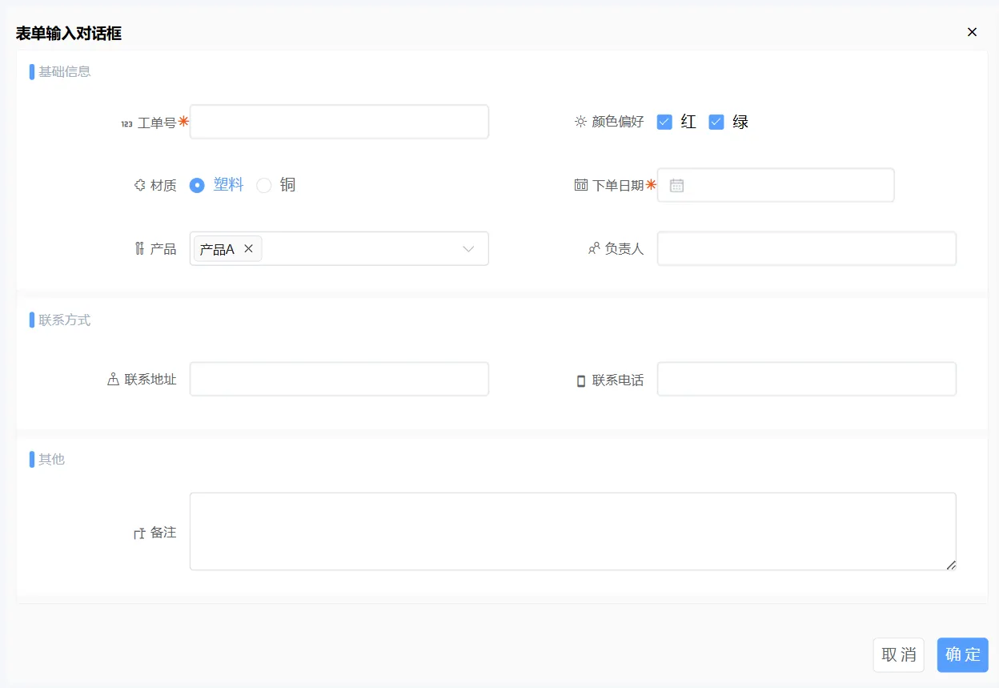This screenshot has width=999, height=688.
Task: Remove the 产品A tag with its x
Action: click(248, 249)
